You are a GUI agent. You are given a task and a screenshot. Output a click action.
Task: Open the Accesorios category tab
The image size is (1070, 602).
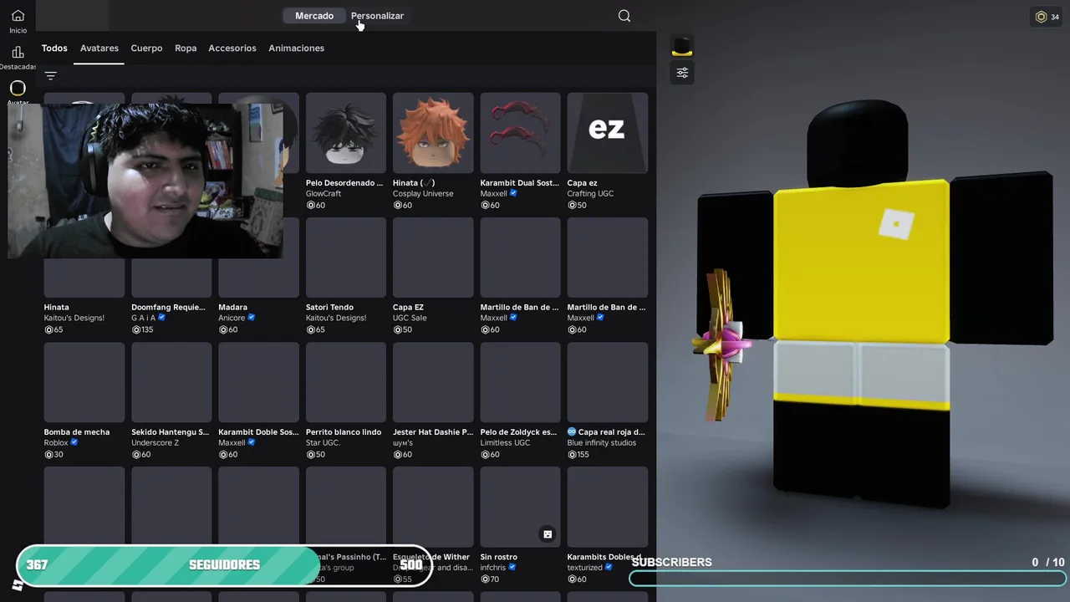[232, 48]
